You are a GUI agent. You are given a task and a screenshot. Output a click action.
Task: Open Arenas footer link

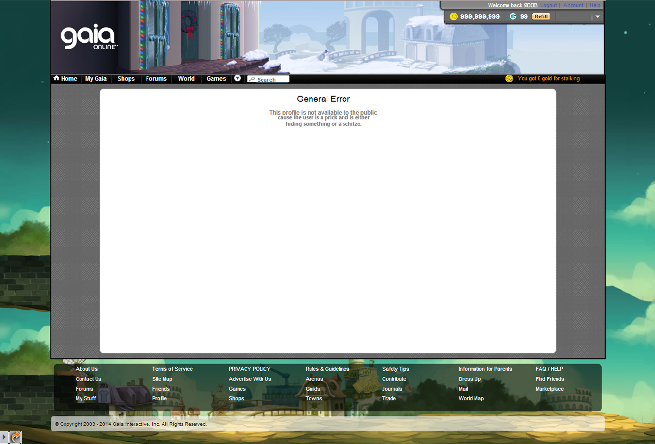point(314,379)
